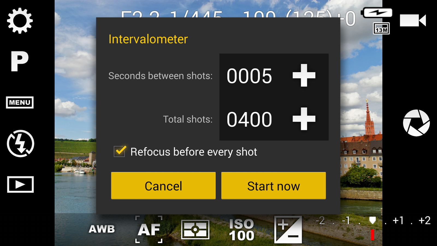This screenshot has height=246, width=437.
Task: Open the MENU button
Action: (x=20, y=102)
